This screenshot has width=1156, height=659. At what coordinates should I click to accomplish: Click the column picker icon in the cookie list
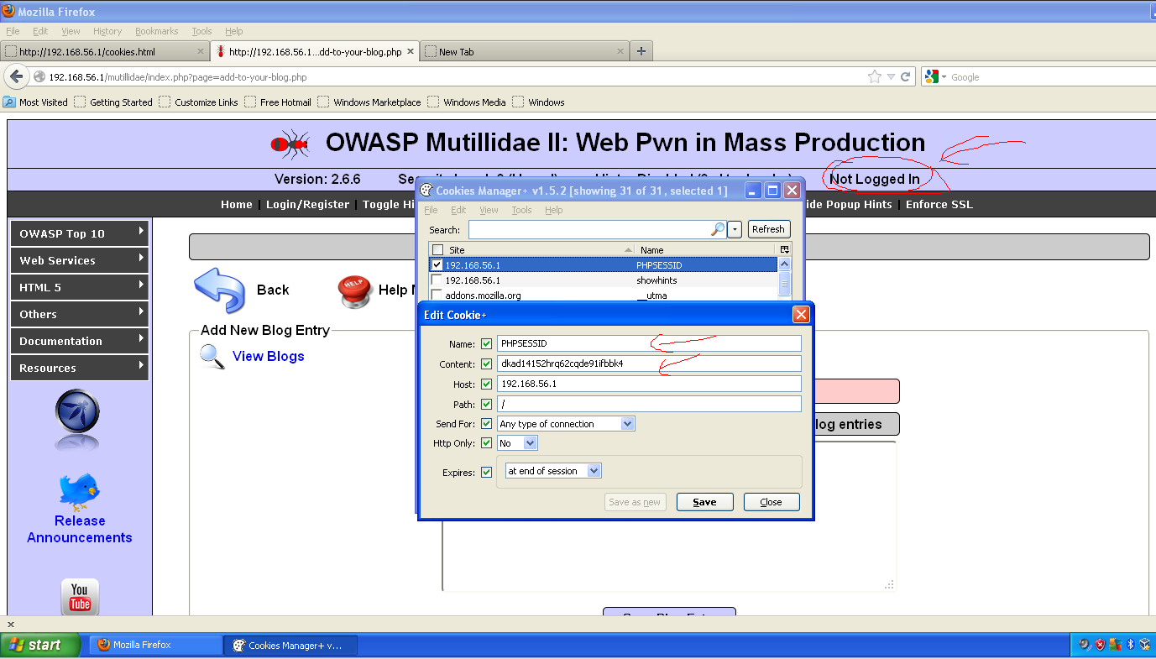pos(784,249)
